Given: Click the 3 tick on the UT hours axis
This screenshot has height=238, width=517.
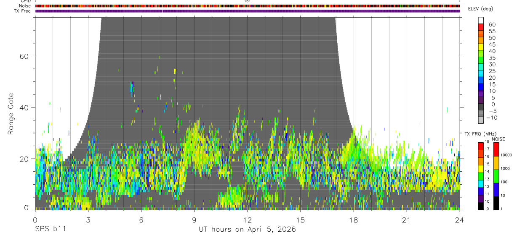Looking at the screenshot, I should [88, 220].
